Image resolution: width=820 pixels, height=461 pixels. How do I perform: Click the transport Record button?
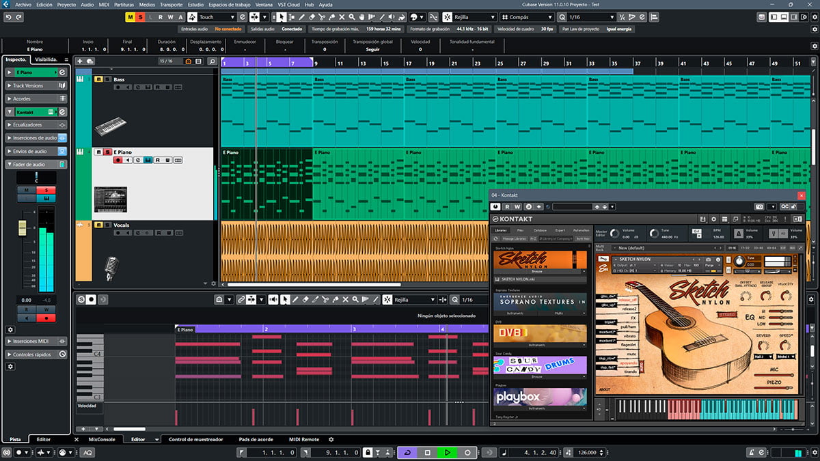[x=467, y=452]
